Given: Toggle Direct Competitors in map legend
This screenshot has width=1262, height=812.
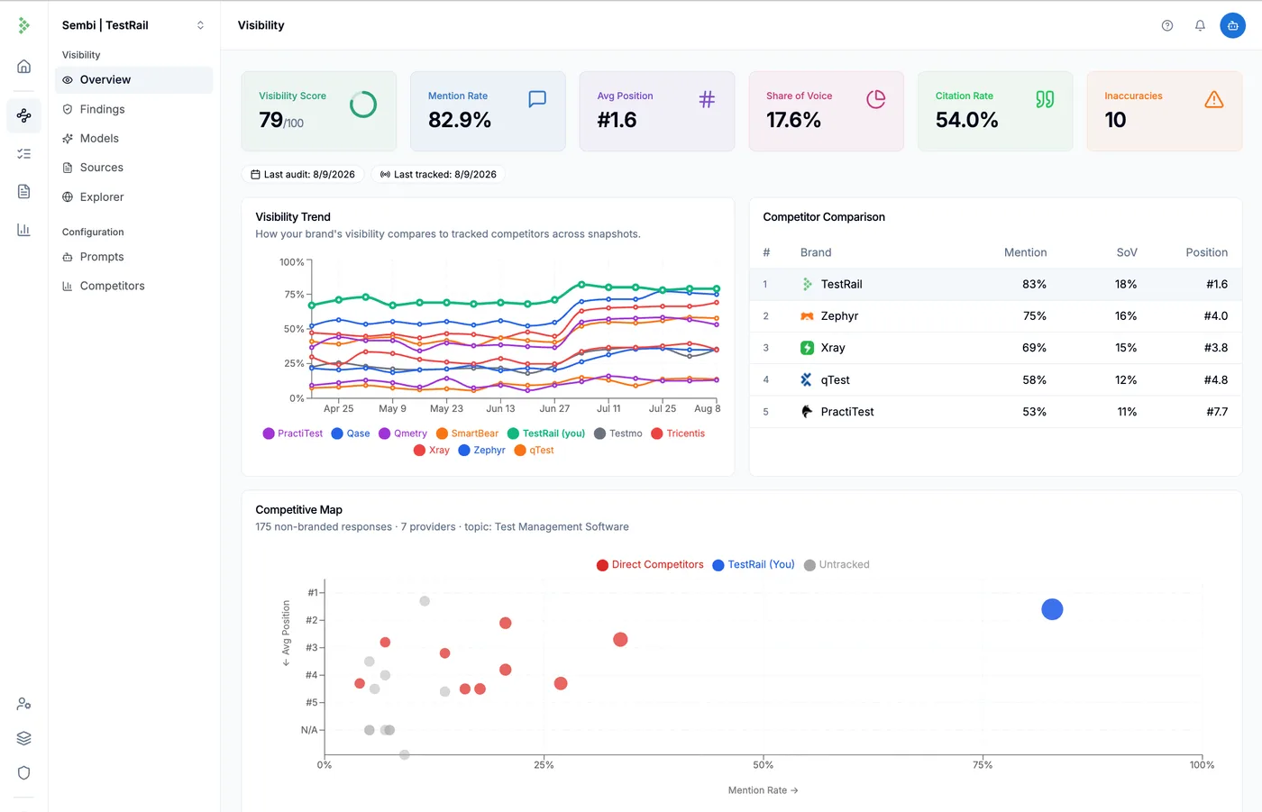Looking at the screenshot, I should tap(650, 565).
